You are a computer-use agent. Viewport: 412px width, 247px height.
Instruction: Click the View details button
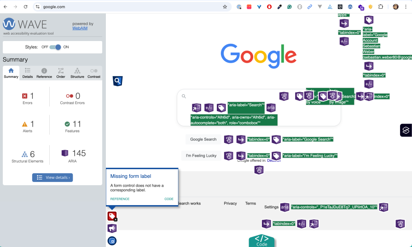click(x=52, y=177)
